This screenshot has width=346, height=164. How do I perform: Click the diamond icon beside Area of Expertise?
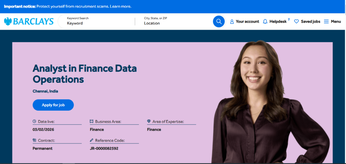(x=149, y=121)
